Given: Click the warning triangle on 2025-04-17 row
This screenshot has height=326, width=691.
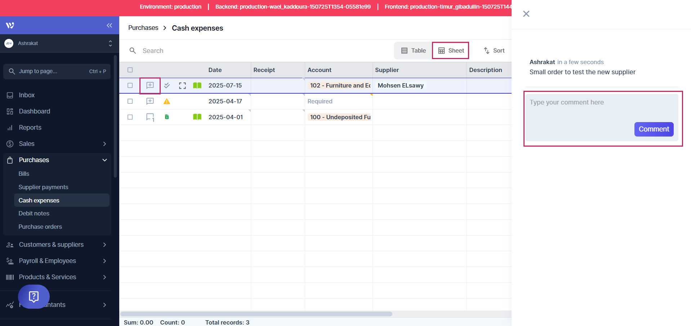Looking at the screenshot, I should [167, 102].
